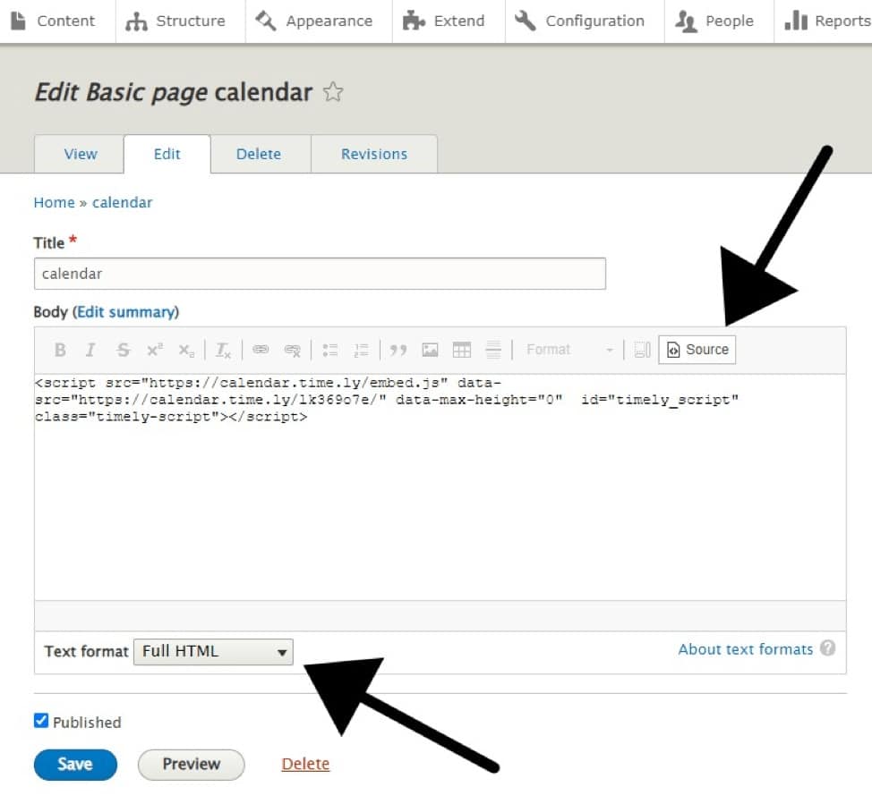This screenshot has width=872, height=804.
Task: Insert a link using the link icon
Action: pos(260,350)
